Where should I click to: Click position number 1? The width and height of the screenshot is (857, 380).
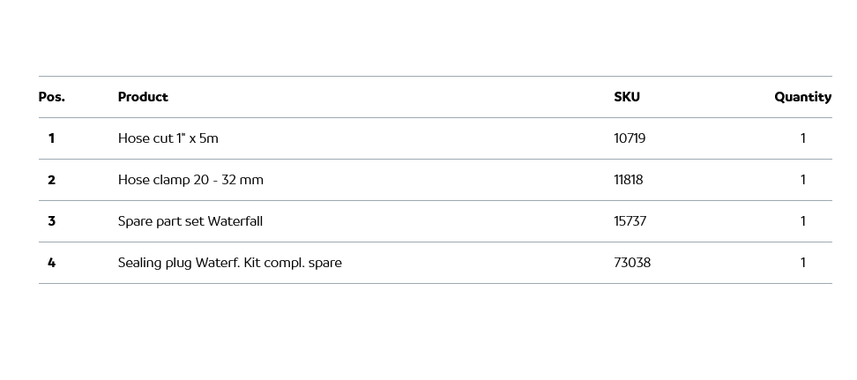[x=51, y=138]
